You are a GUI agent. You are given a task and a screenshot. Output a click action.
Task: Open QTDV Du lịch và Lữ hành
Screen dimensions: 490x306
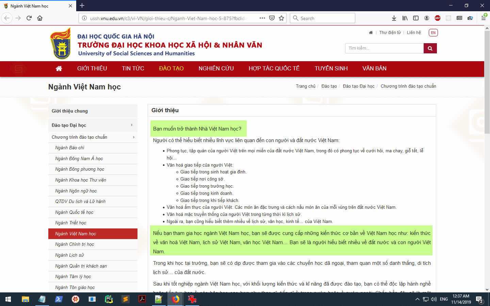pos(93,201)
